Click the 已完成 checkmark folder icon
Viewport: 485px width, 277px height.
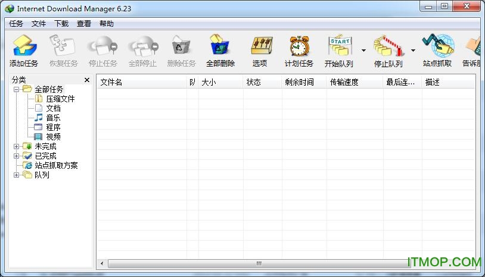coord(27,156)
